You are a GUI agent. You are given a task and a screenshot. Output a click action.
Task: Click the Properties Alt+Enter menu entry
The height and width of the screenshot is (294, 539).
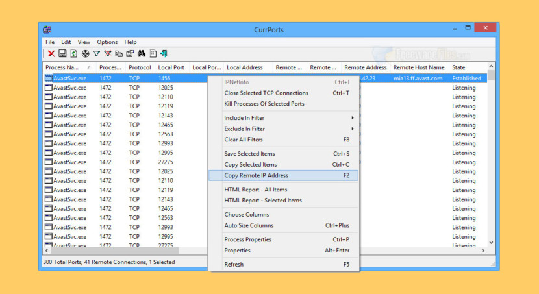click(284, 251)
